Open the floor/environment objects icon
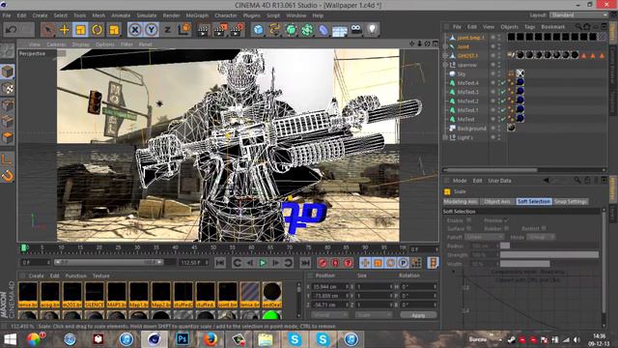The height and width of the screenshot is (348, 618). [x=339, y=30]
